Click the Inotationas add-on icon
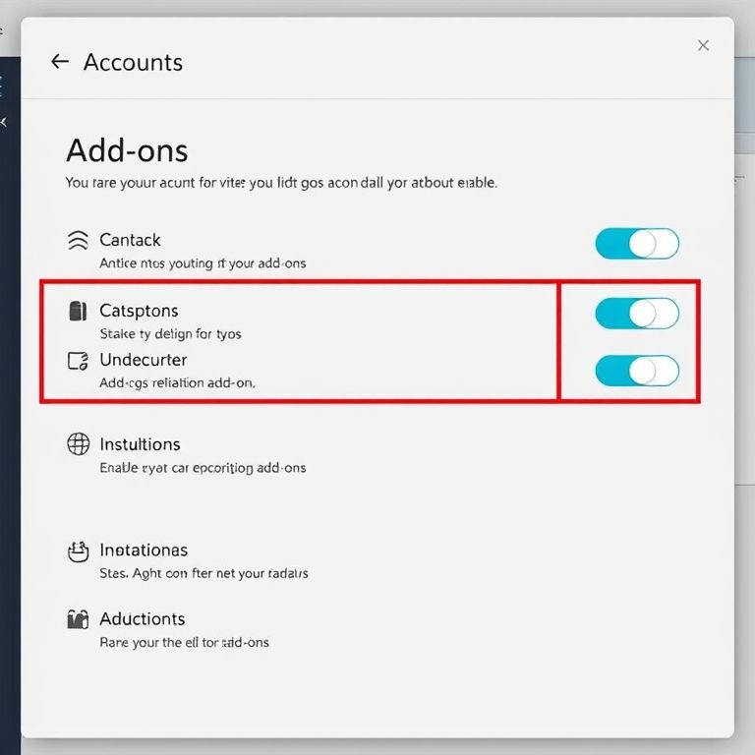 pos(78,551)
